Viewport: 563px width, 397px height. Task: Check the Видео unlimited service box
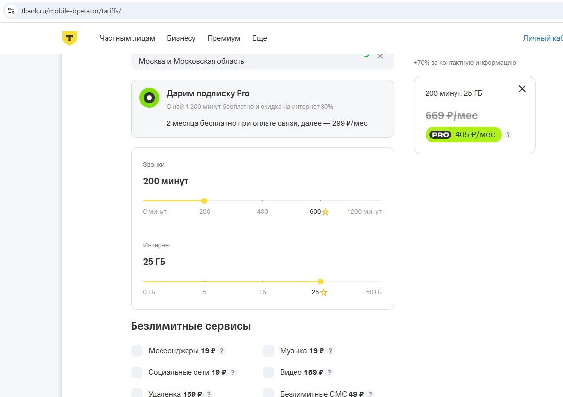pyautogui.click(x=268, y=372)
